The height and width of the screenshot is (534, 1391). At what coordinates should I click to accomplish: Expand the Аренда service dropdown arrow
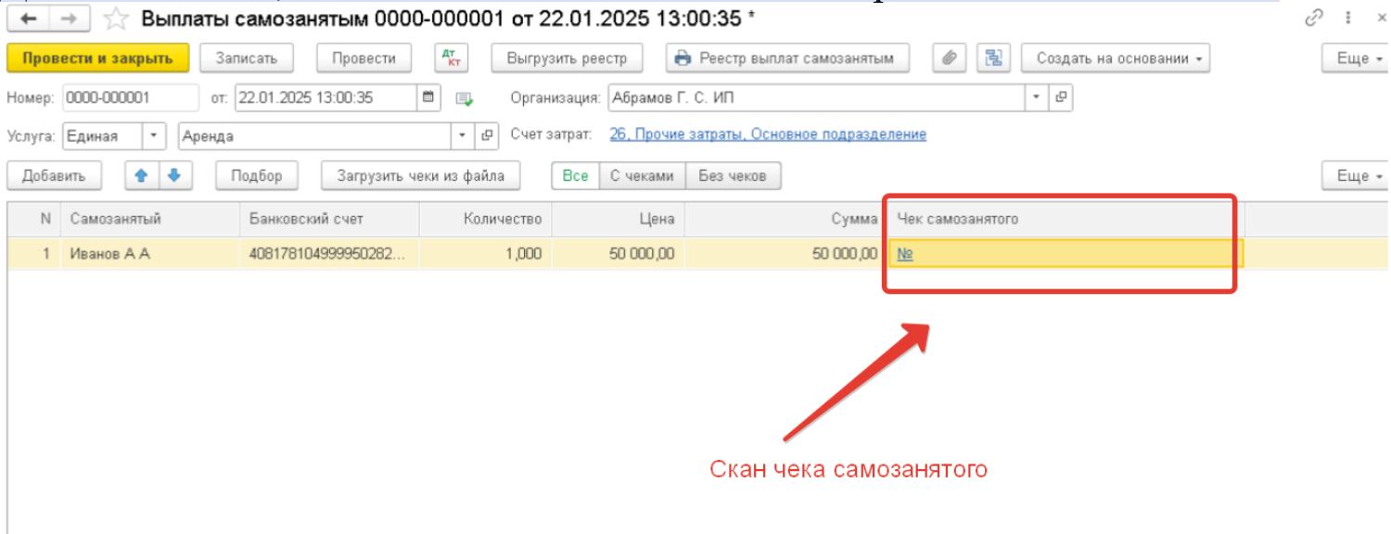(x=464, y=136)
